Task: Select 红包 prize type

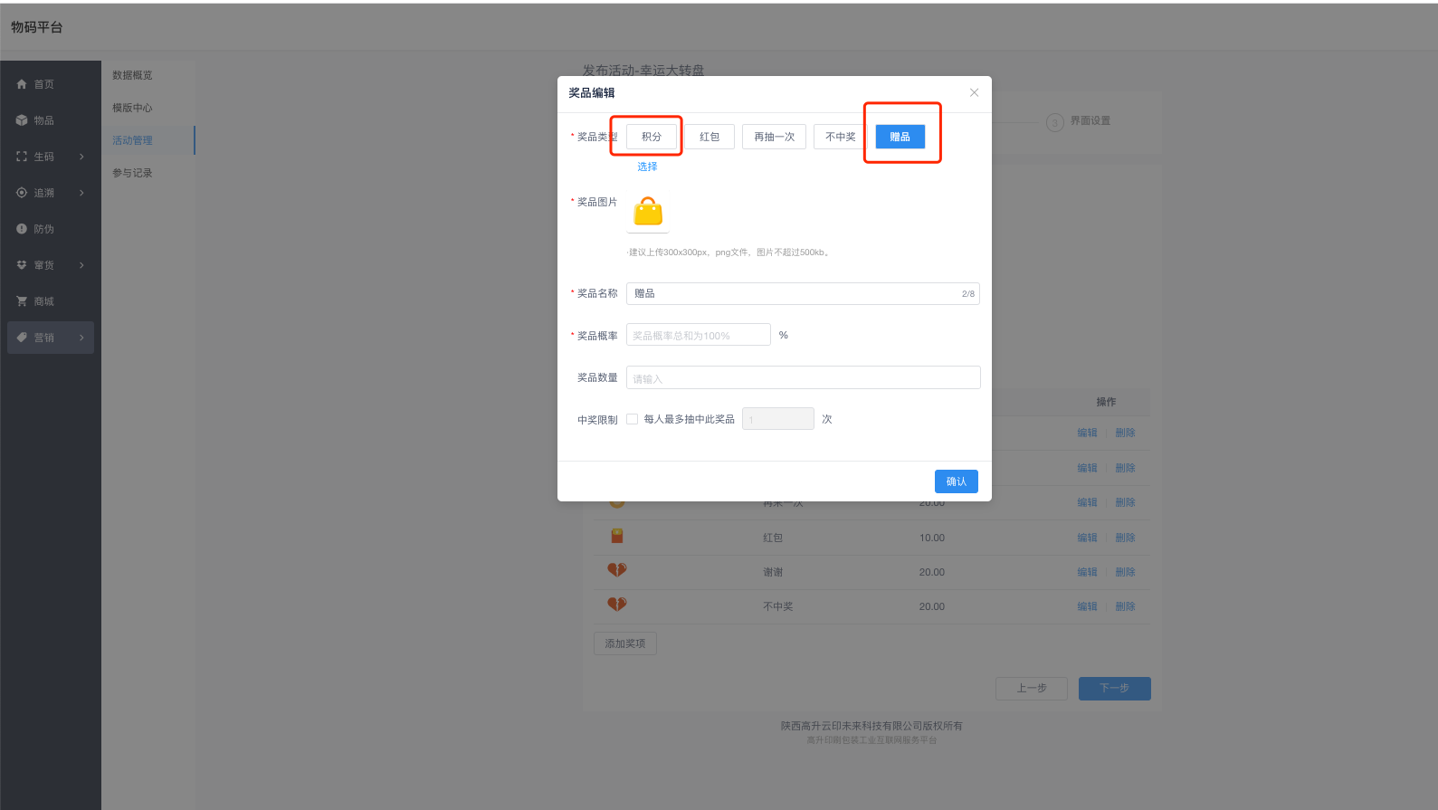Action: pyautogui.click(x=709, y=137)
